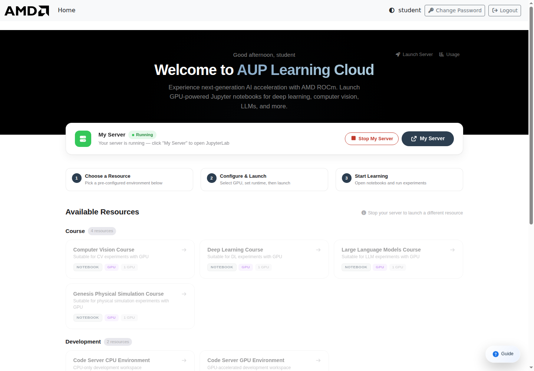Click step 1 number circle
This screenshot has width=534, height=371.
[77, 178]
